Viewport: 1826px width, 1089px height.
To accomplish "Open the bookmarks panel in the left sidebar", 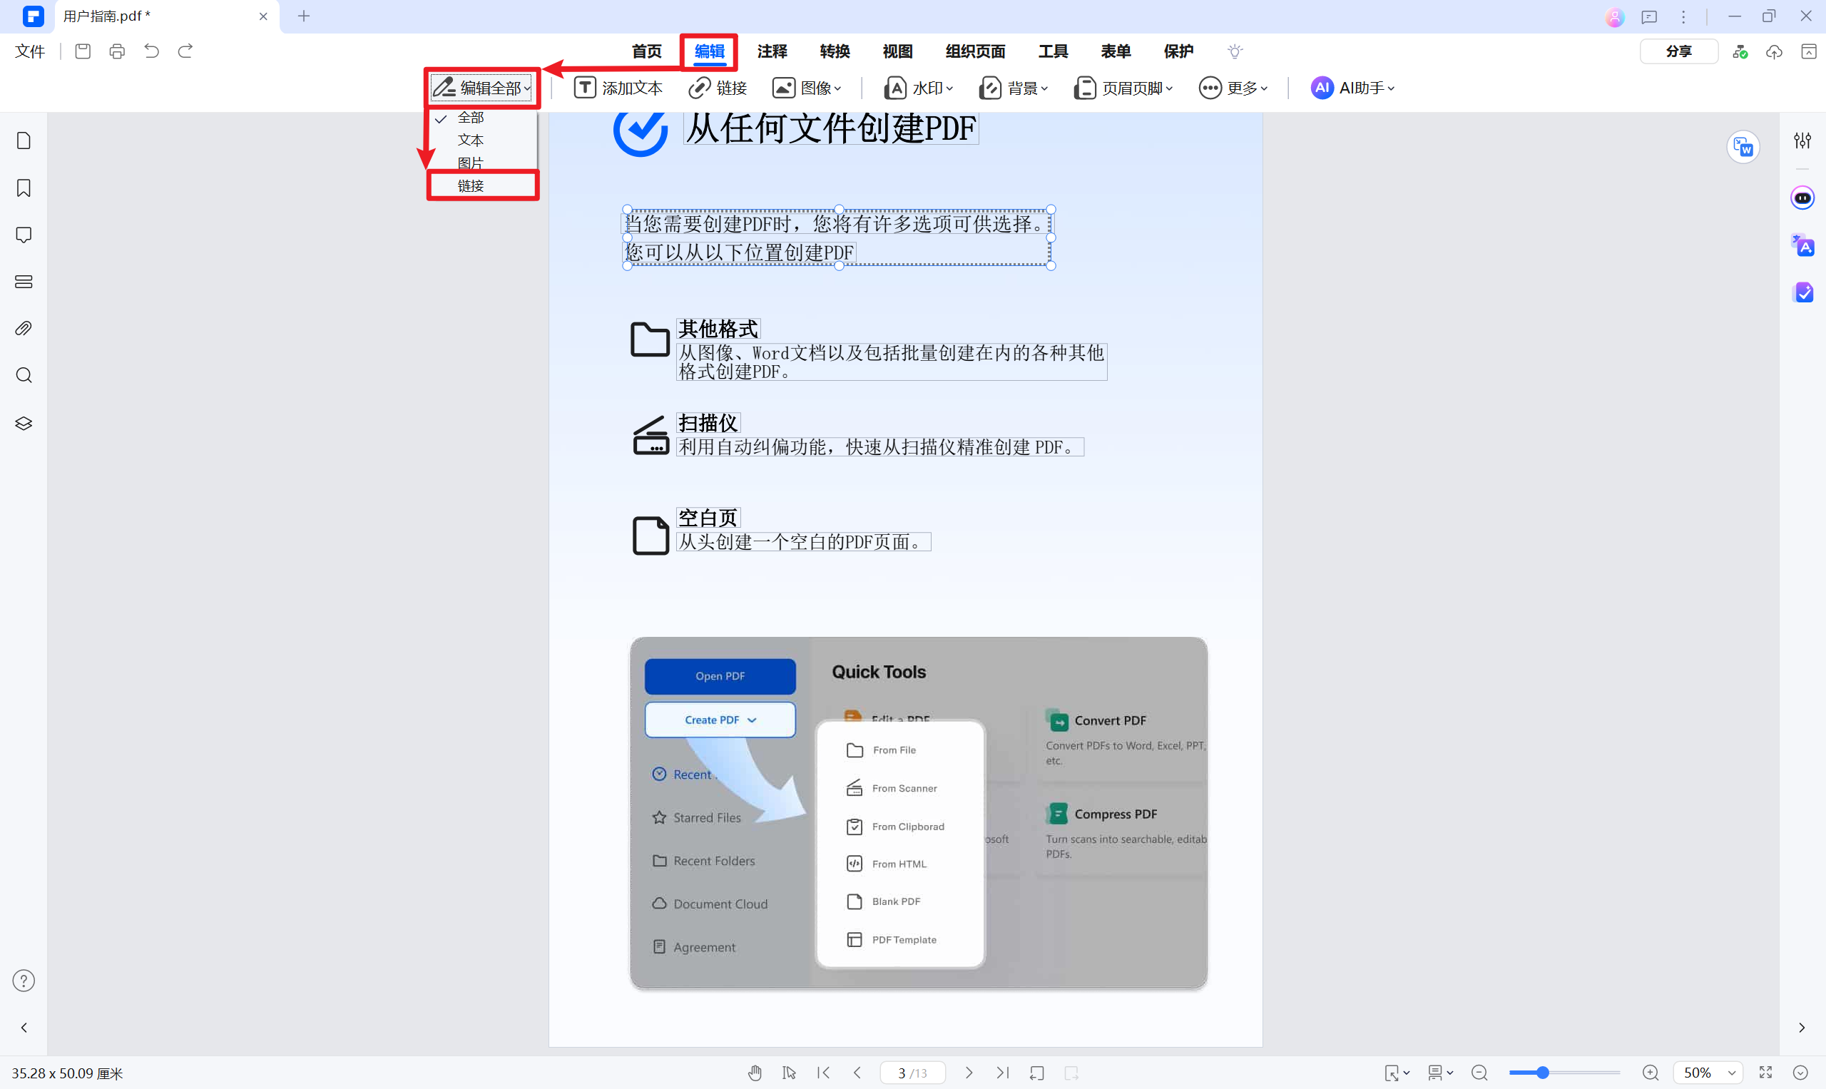I will click(23, 188).
